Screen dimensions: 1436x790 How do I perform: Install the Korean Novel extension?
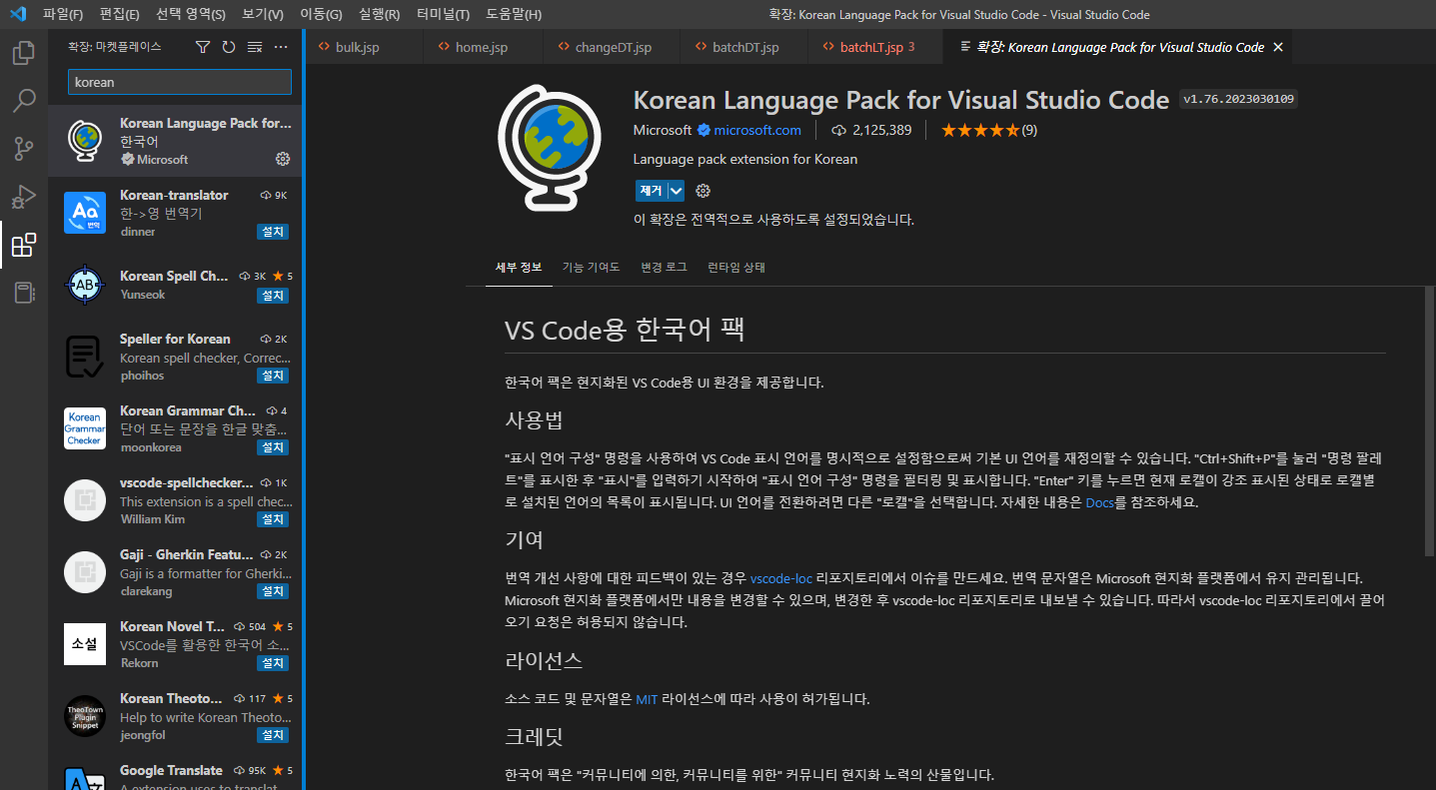click(x=273, y=663)
